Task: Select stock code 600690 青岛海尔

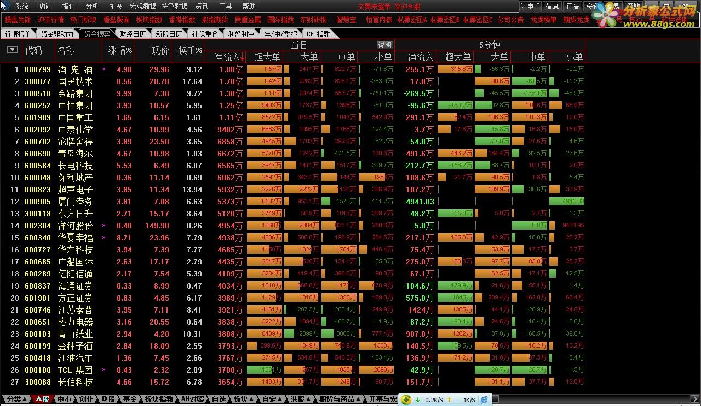Action: tap(38, 154)
